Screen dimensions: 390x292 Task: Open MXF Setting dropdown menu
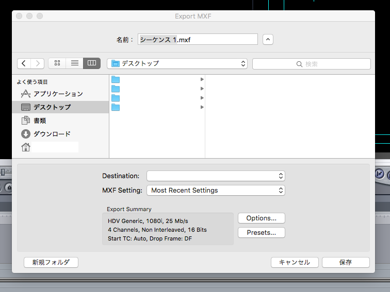(216, 190)
